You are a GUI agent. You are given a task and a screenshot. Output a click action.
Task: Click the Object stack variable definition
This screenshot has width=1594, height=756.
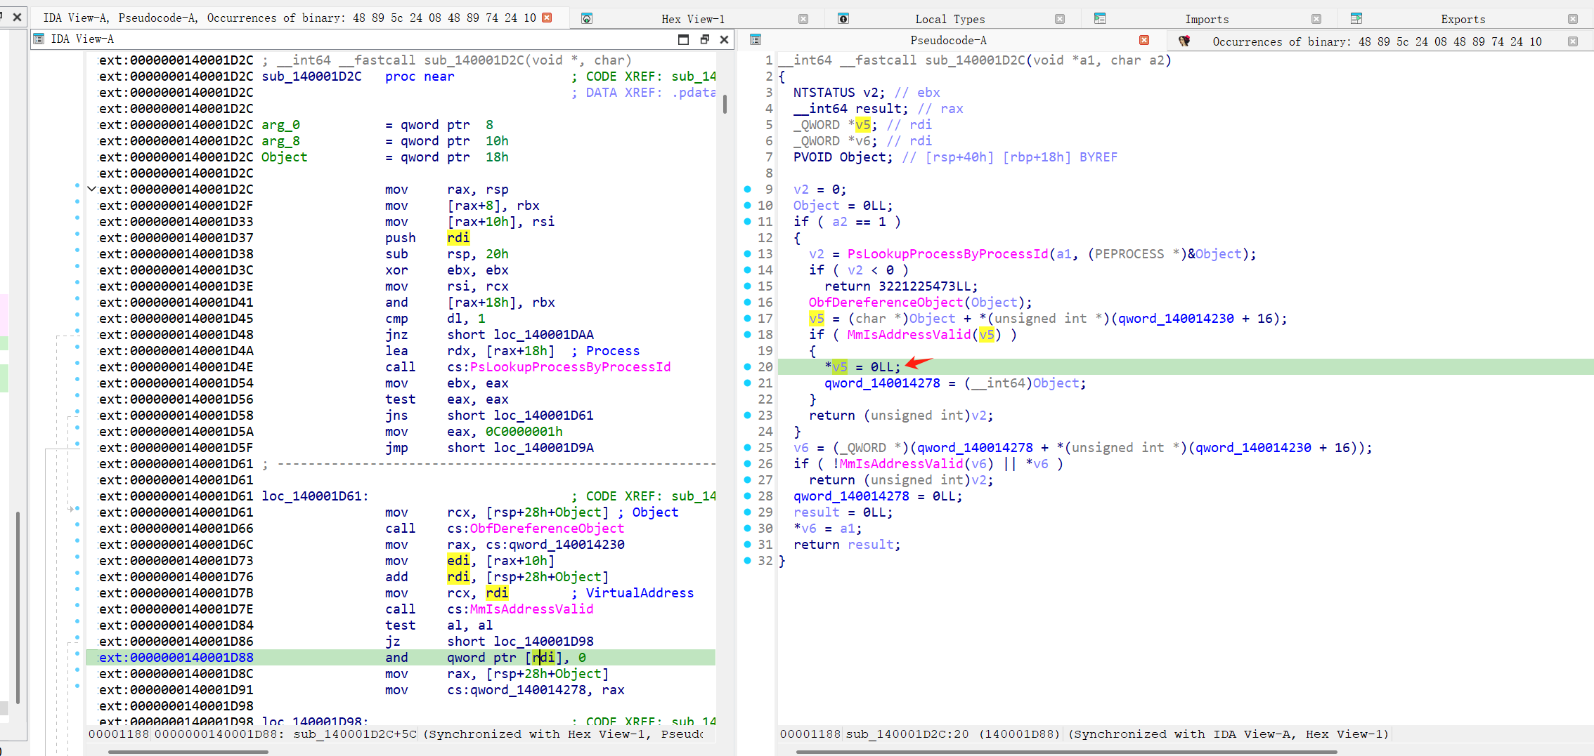tap(285, 157)
